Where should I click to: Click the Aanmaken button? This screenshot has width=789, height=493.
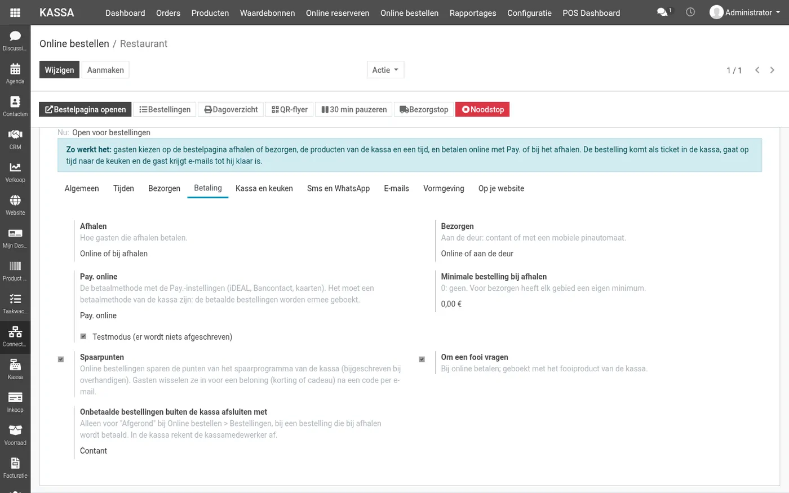click(x=105, y=70)
